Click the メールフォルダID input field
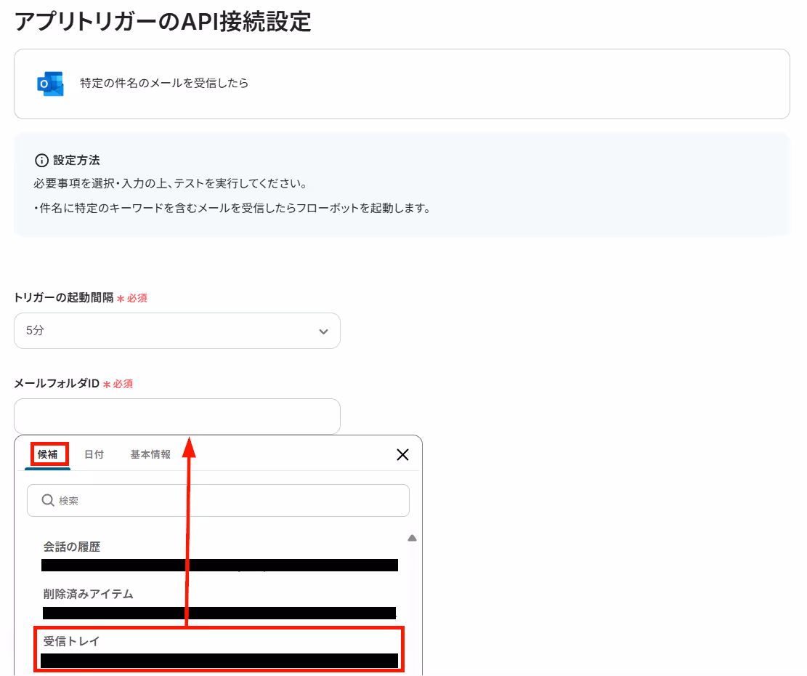The image size is (807, 676). pyautogui.click(x=177, y=416)
